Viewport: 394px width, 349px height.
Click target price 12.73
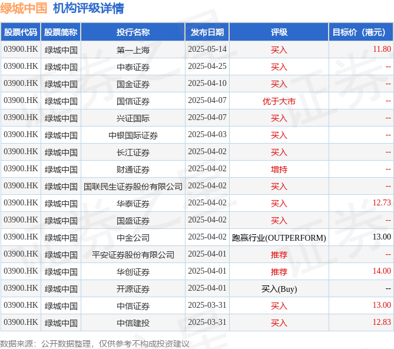(382, 202)
